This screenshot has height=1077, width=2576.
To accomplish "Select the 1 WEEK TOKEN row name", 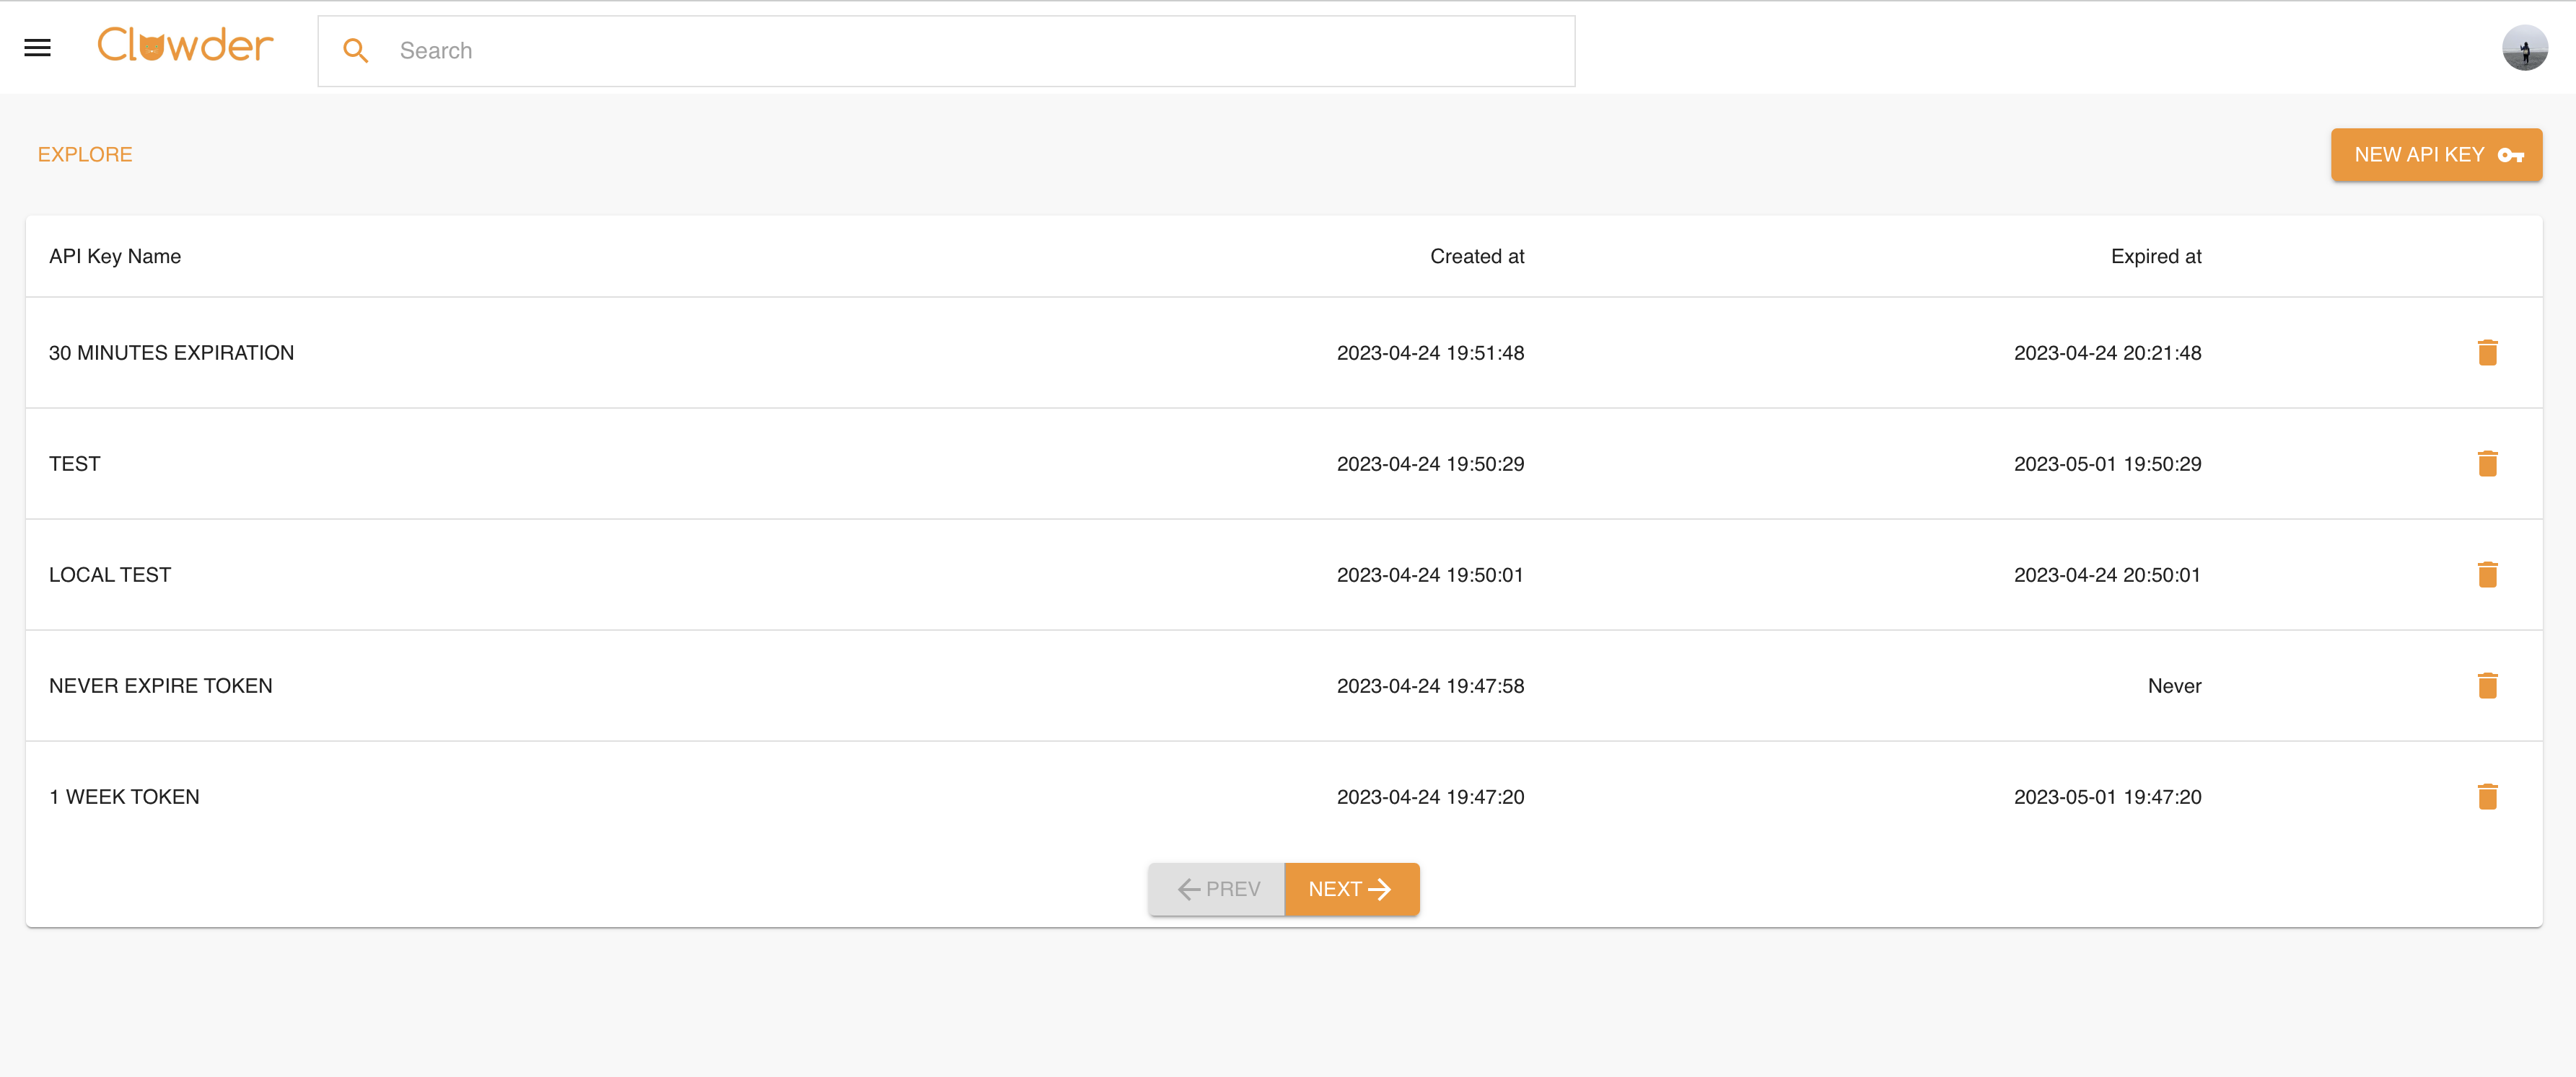I will (x=124, y=797).
